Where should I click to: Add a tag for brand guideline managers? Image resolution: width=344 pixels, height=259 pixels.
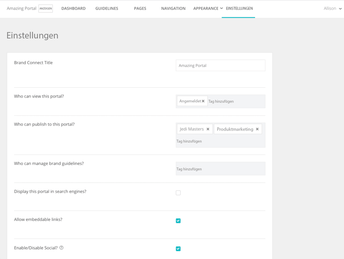pyautogui.click(x=220, y=169)
